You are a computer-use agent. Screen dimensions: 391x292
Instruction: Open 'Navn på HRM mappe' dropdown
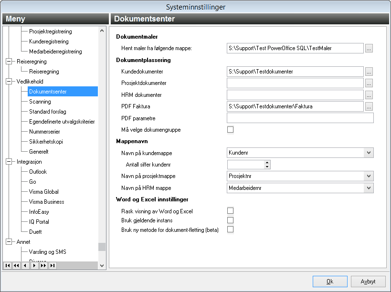pos(369,188)
